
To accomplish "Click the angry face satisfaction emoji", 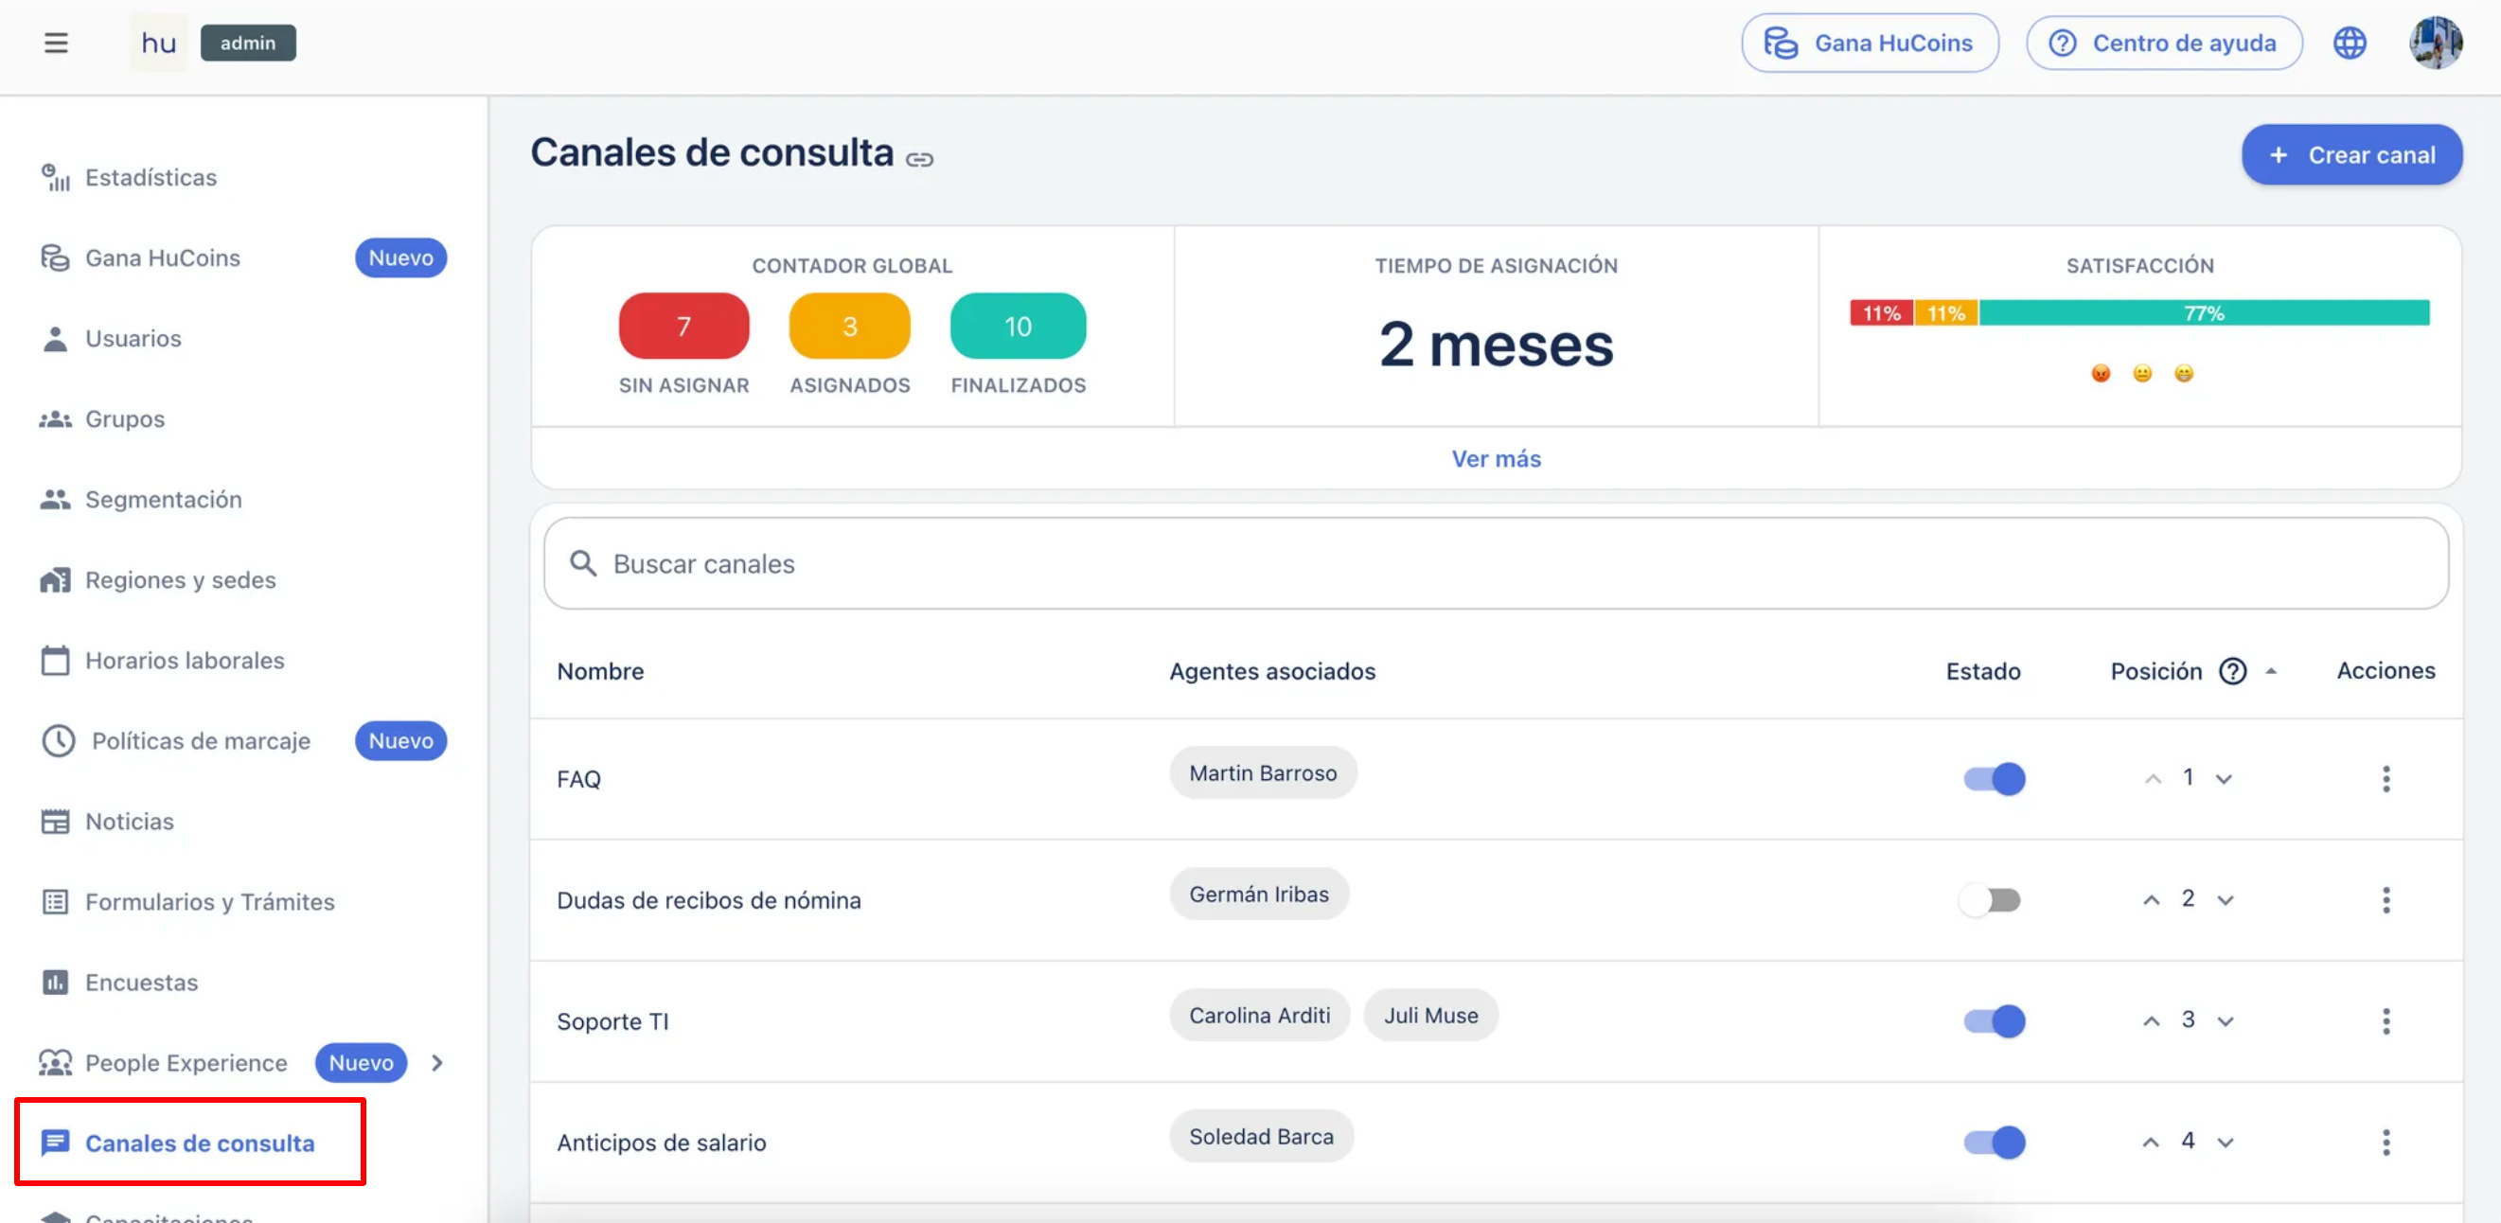I will pyautogui.click(x=2100, y=374).
